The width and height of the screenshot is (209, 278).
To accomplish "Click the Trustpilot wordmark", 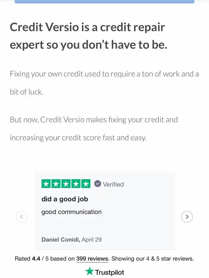I will point(109,272).
